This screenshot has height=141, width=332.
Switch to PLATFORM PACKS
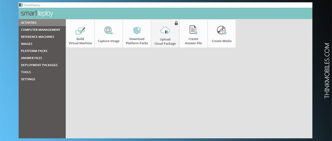(42, 51)
